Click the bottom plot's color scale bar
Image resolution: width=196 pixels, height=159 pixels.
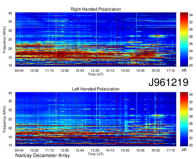(184, 119)
